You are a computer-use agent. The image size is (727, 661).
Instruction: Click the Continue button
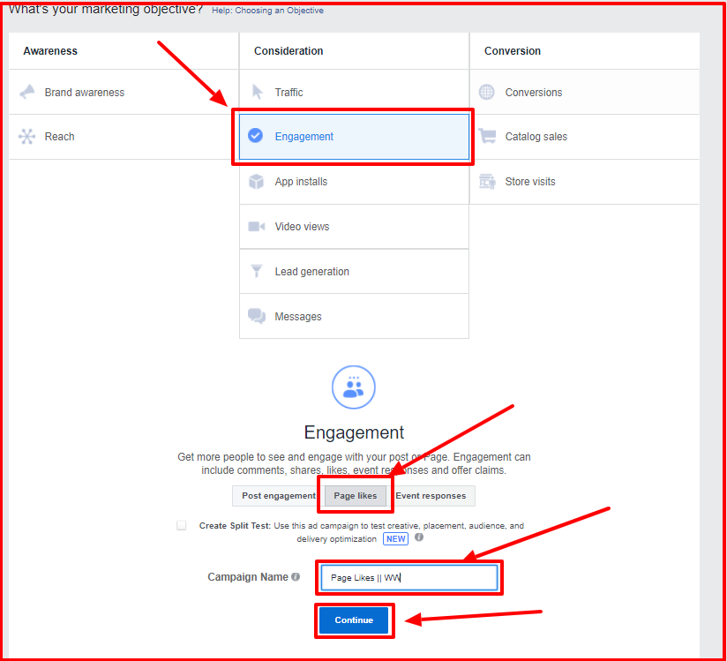point(354,620)
